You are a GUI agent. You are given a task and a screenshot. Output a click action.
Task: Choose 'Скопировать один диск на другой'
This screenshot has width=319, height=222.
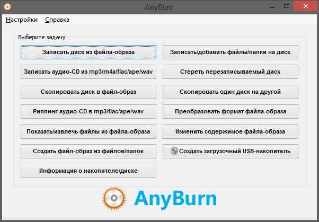point(231,92)
